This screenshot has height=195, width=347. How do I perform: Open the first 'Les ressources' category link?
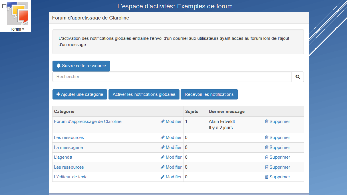[x=69, y=137]
